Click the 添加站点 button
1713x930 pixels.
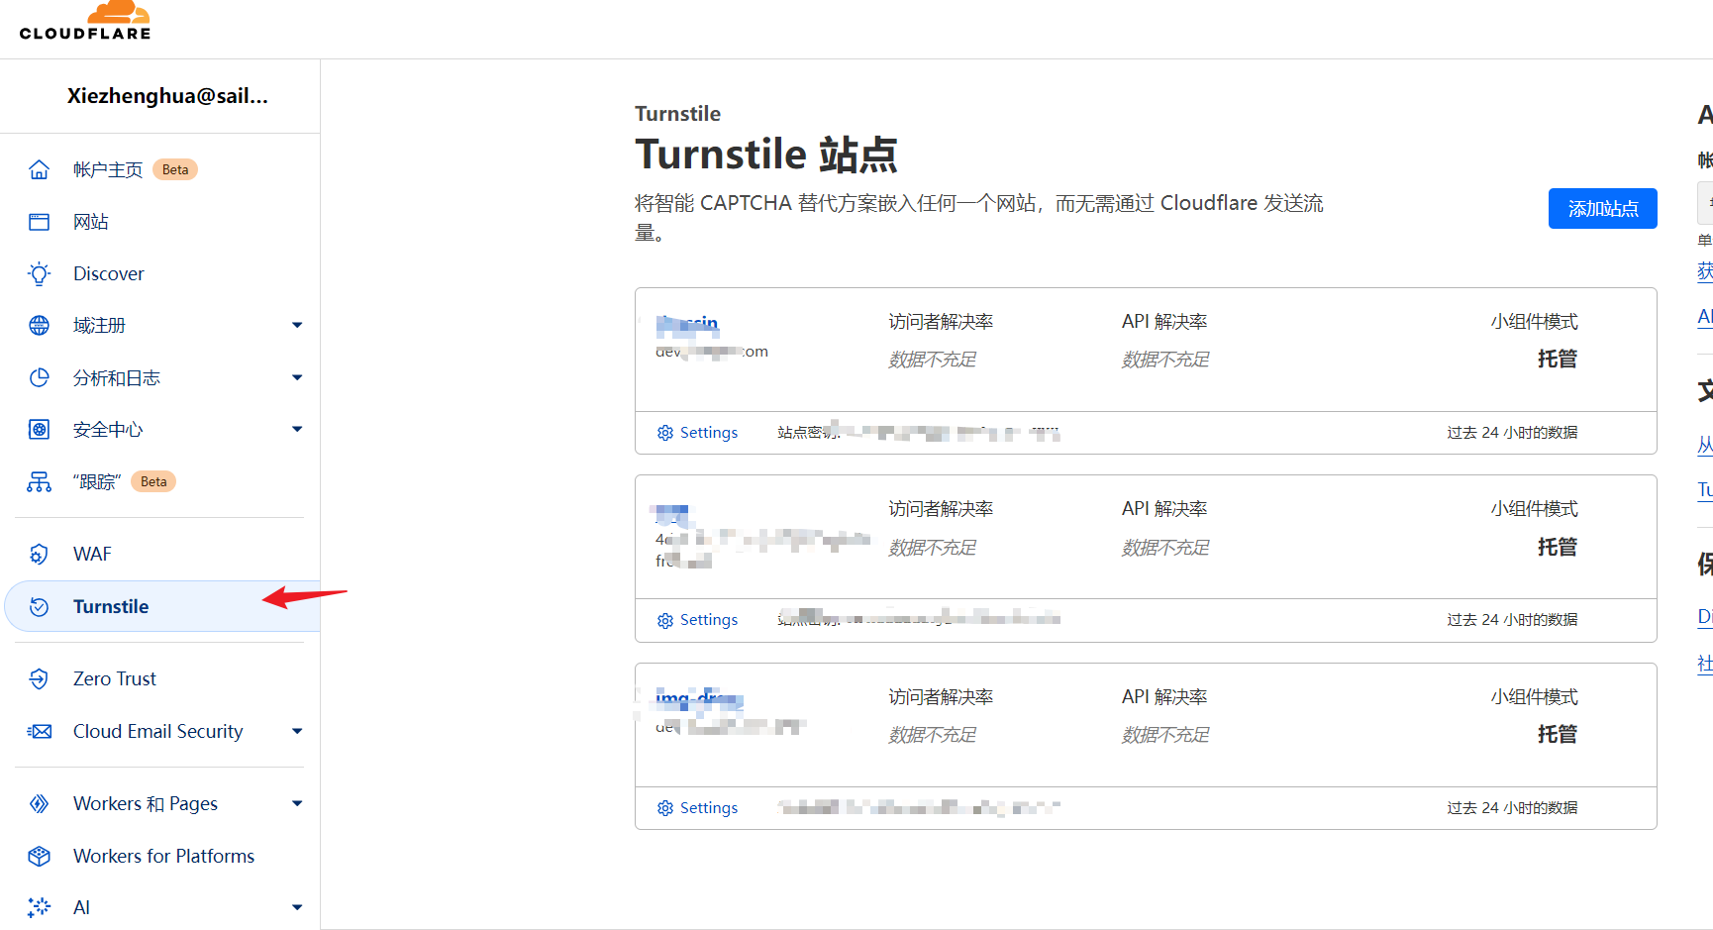[1602, 208]
